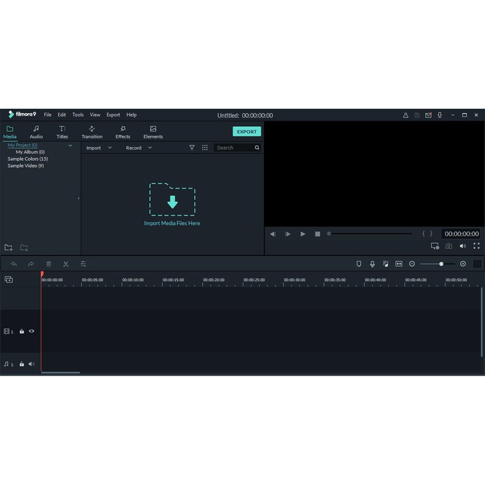Viewport: 485px width, 485px height.
Task: Take a snapshot with the camera icon
Action: pyautogui.click(x=449, y=246)
